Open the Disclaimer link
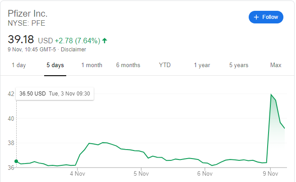296x182 pixels. click(73, 50)
